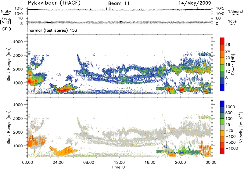Click the "N.Sky" legend label

[x=6, y=11]
